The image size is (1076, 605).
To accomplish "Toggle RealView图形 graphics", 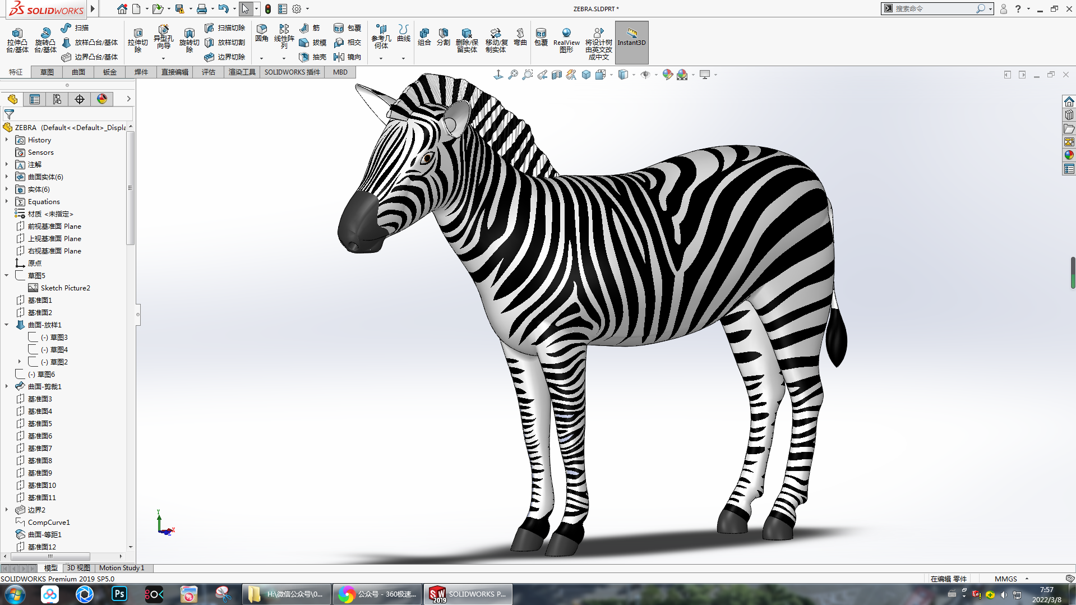I will [566, 40].
